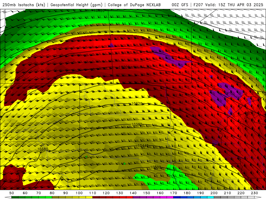Select 'College of DuPage NEXLAB' header text
This screenshot has width=266, height=199.
click(134, 5)
